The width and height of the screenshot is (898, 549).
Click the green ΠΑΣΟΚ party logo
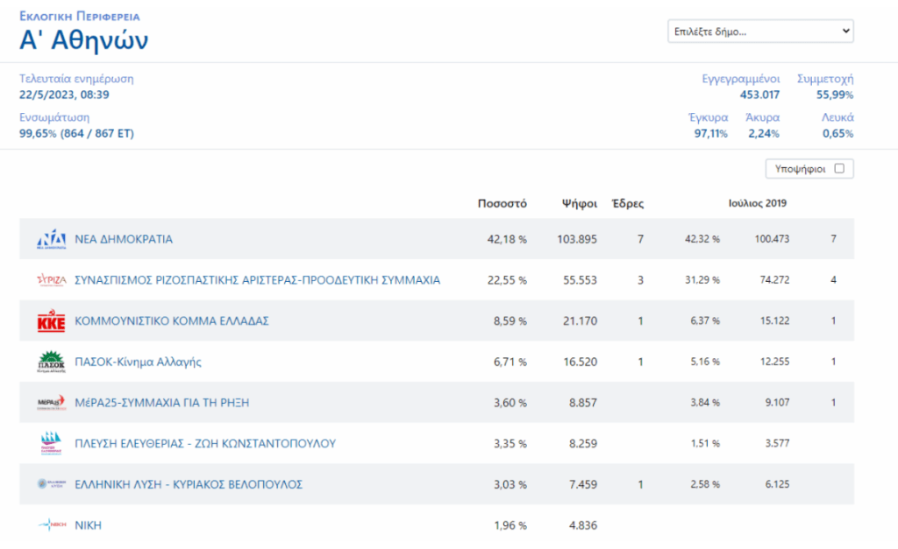[x=51, y=362]
